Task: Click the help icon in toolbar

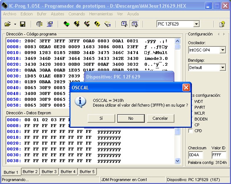Action: pyautogui.click(x=222, y=24)
